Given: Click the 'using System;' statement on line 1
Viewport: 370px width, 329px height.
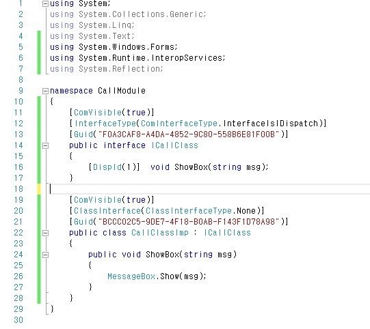Looking at the screenshot, I should pyautogui.click(x=80, y=3).
